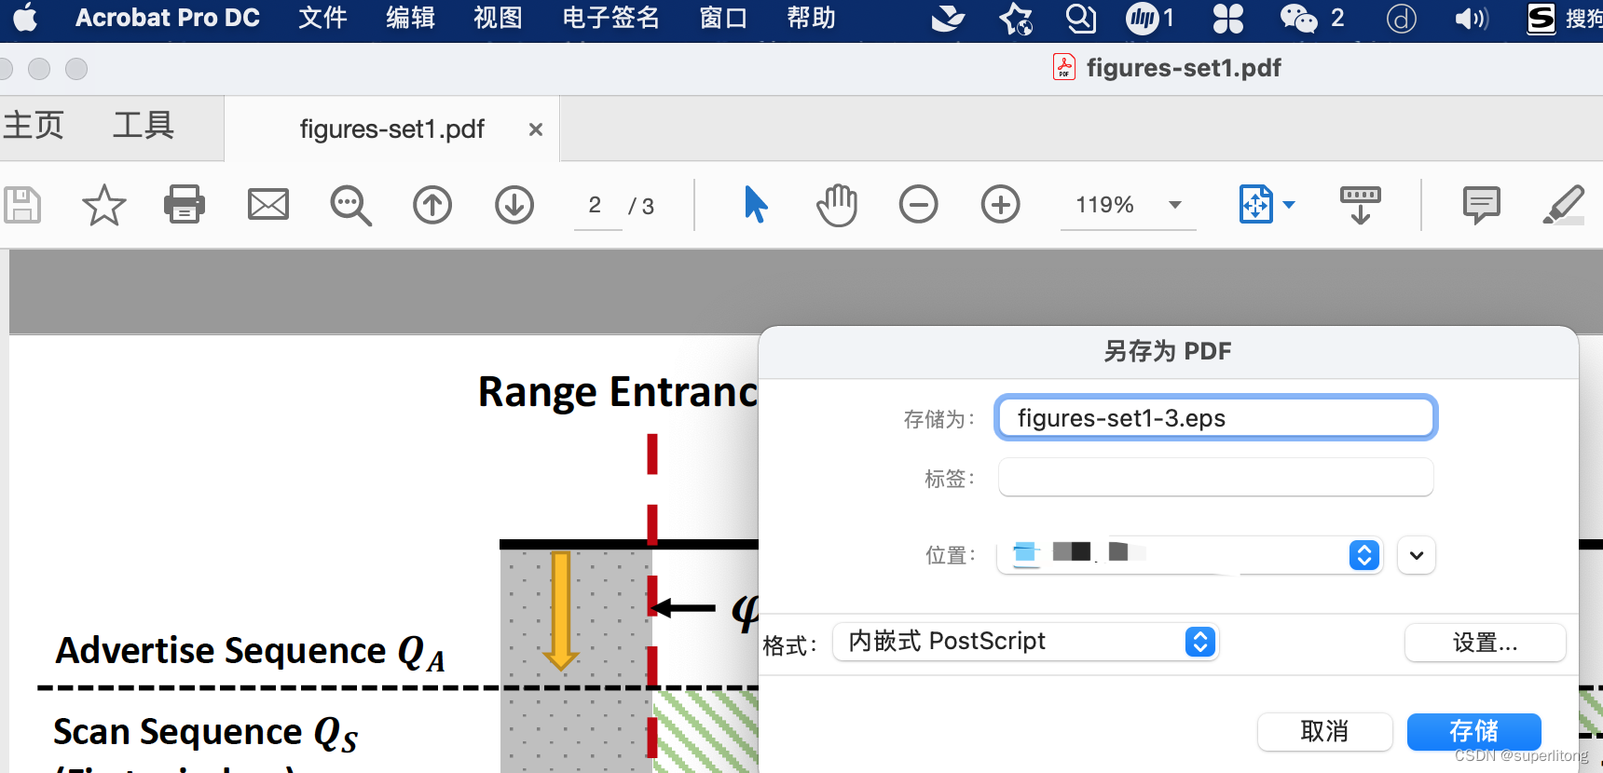Viewport: 1603px width, 773px height.
Task: Open the Apple menu
Action: 25,18
